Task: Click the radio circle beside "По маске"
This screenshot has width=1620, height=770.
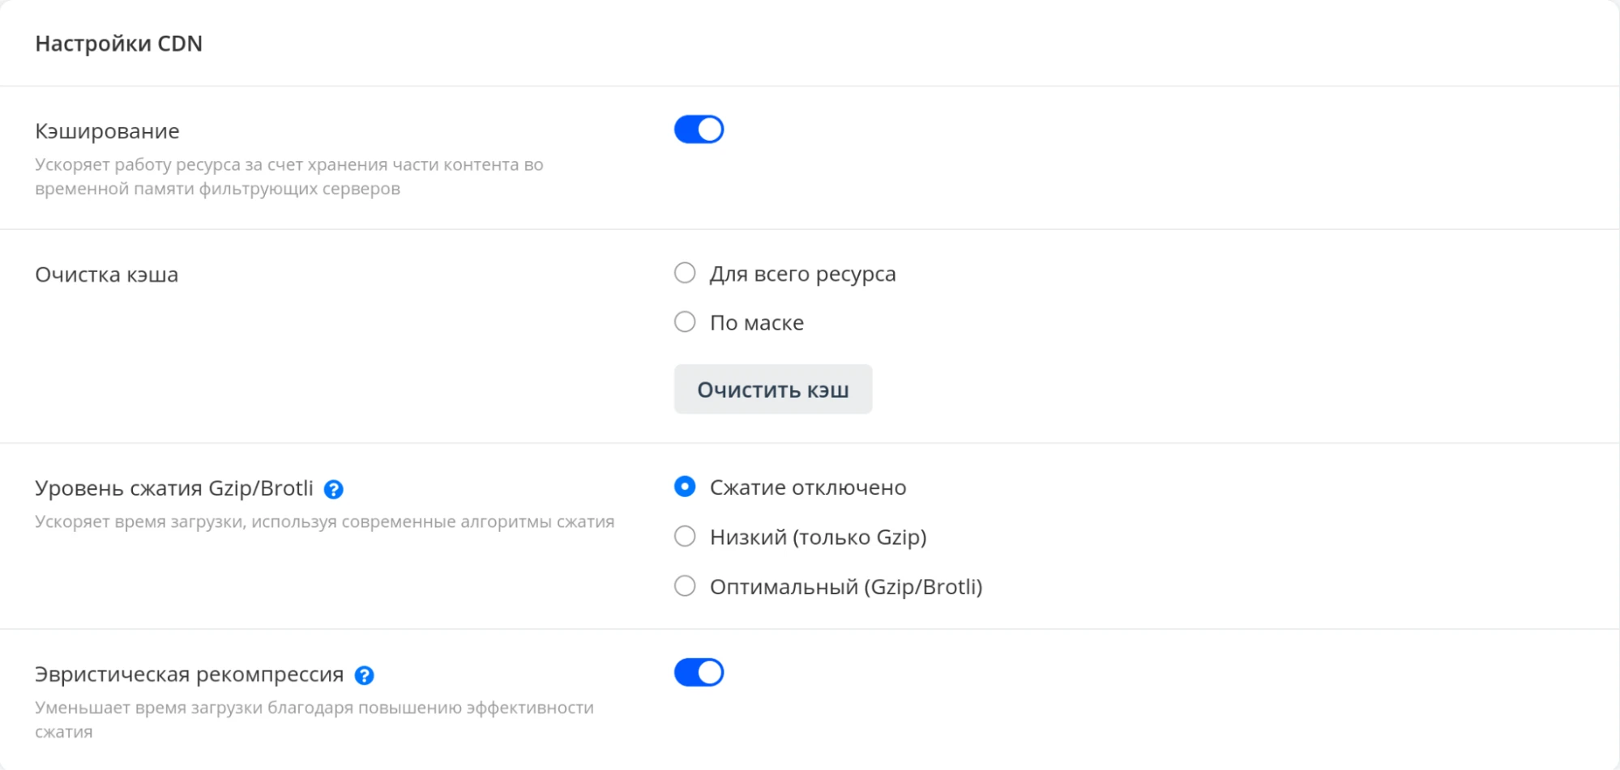Action: (685, 322)
